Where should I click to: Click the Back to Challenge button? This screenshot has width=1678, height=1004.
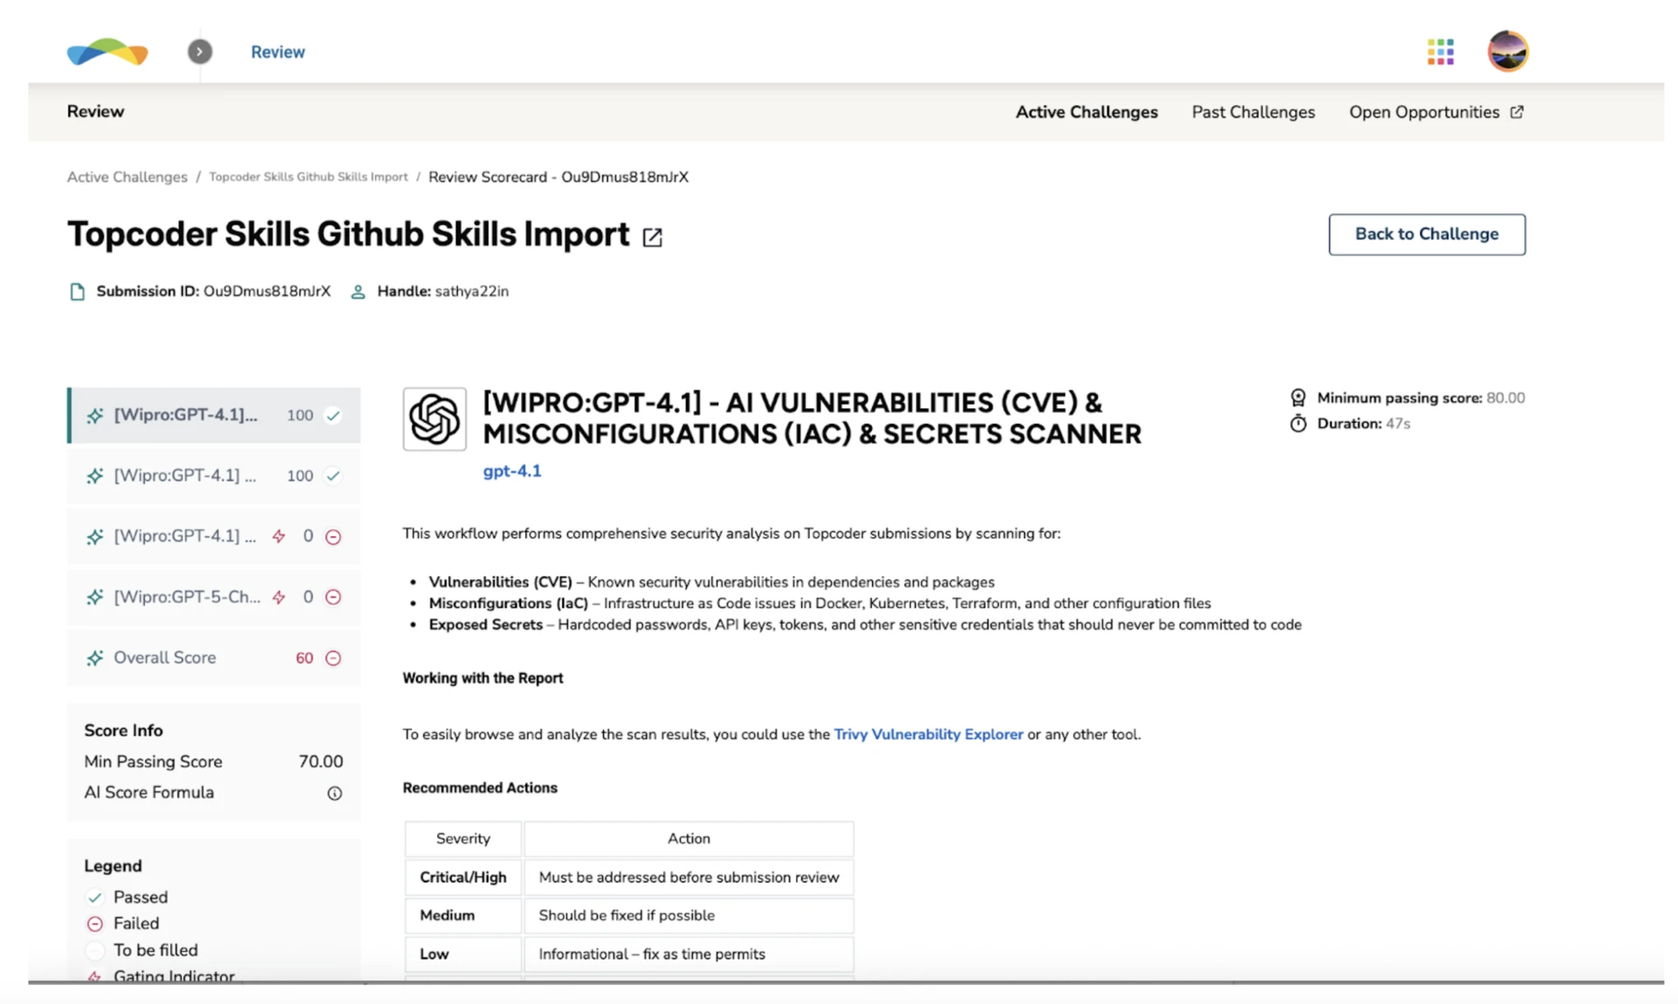(1426, 234)
